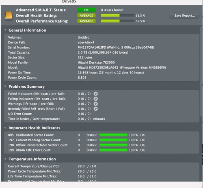The height and width of the screenshot is (188, 203).
Task: Click UDMA CRC Error Count row
Action: (x=101, y=150)
